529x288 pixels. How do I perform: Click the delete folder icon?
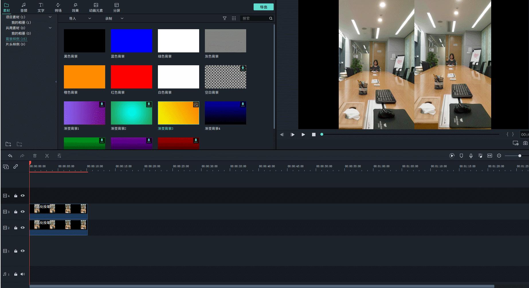pos(19,144)
